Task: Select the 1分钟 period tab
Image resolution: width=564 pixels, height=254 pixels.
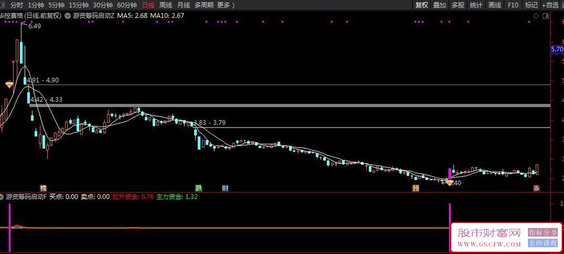Action: pos(35,5)
